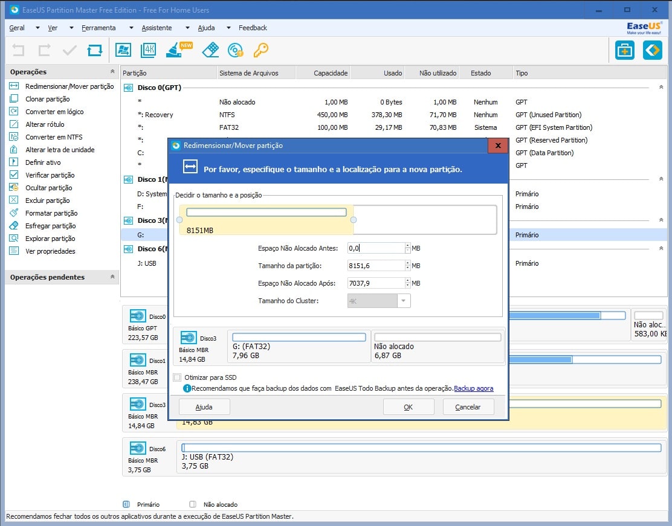
Task: Open the Migrate OS toolbar icon
Action: point(123,50)
